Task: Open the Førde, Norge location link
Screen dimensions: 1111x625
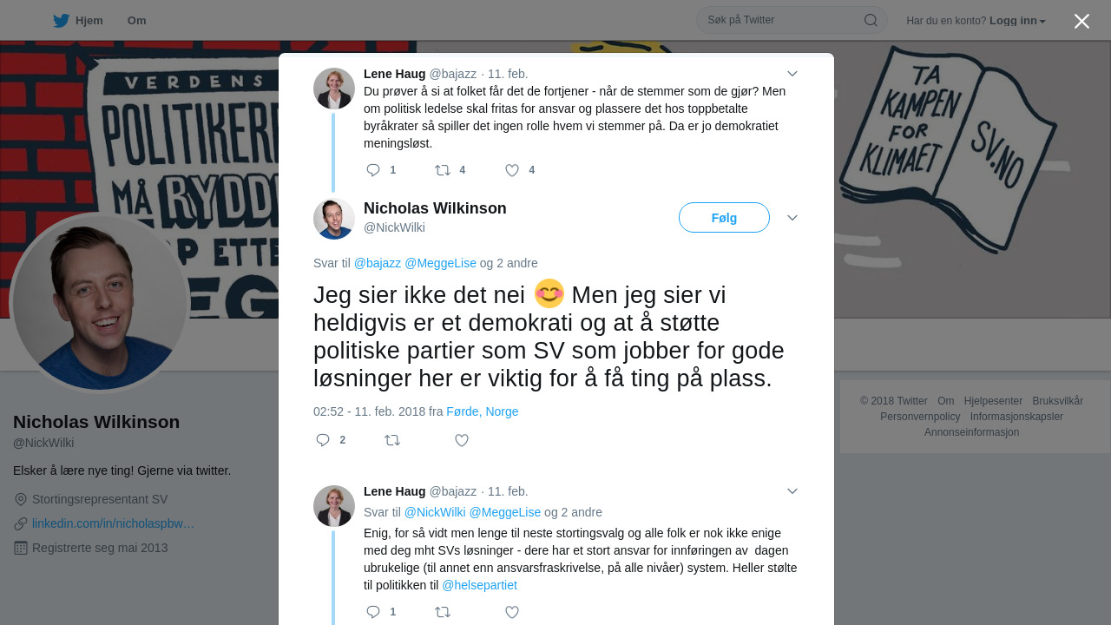Action: pyautogui.click(x=483, y=411)
